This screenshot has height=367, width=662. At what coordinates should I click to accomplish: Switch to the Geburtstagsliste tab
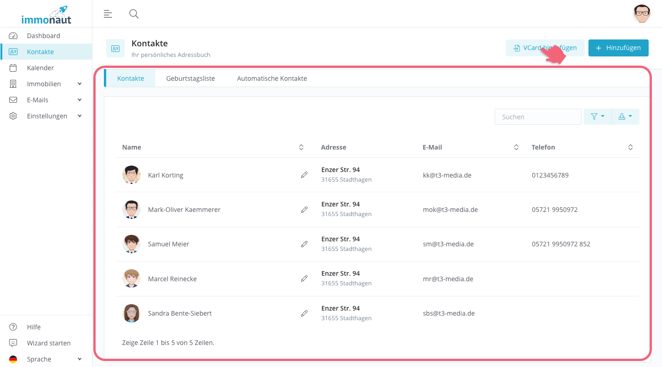coord(190,78)
